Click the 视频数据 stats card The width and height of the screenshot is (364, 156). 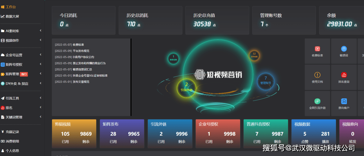click(314, 134)
